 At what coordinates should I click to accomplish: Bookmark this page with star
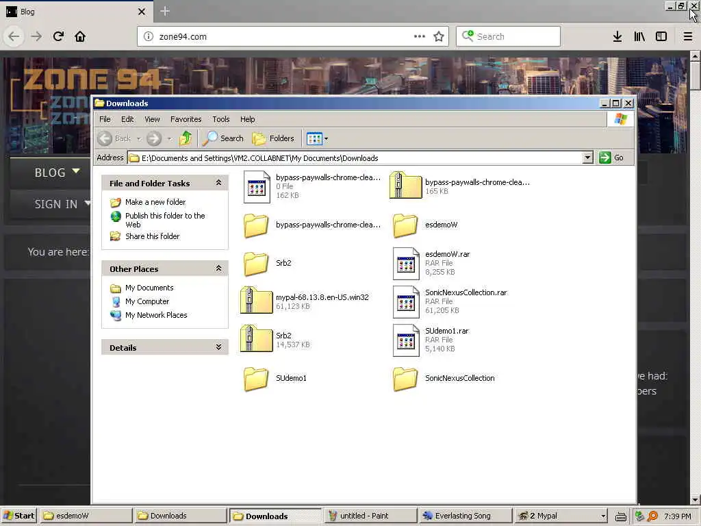tap(439, 37)
